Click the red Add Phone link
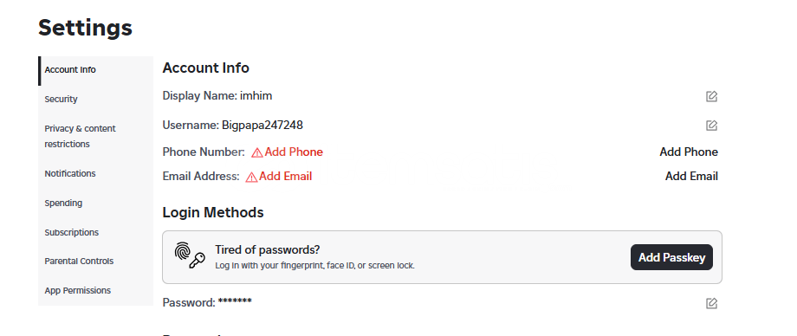The width and height of the screenshot is (797, 336). coord(294,152)
